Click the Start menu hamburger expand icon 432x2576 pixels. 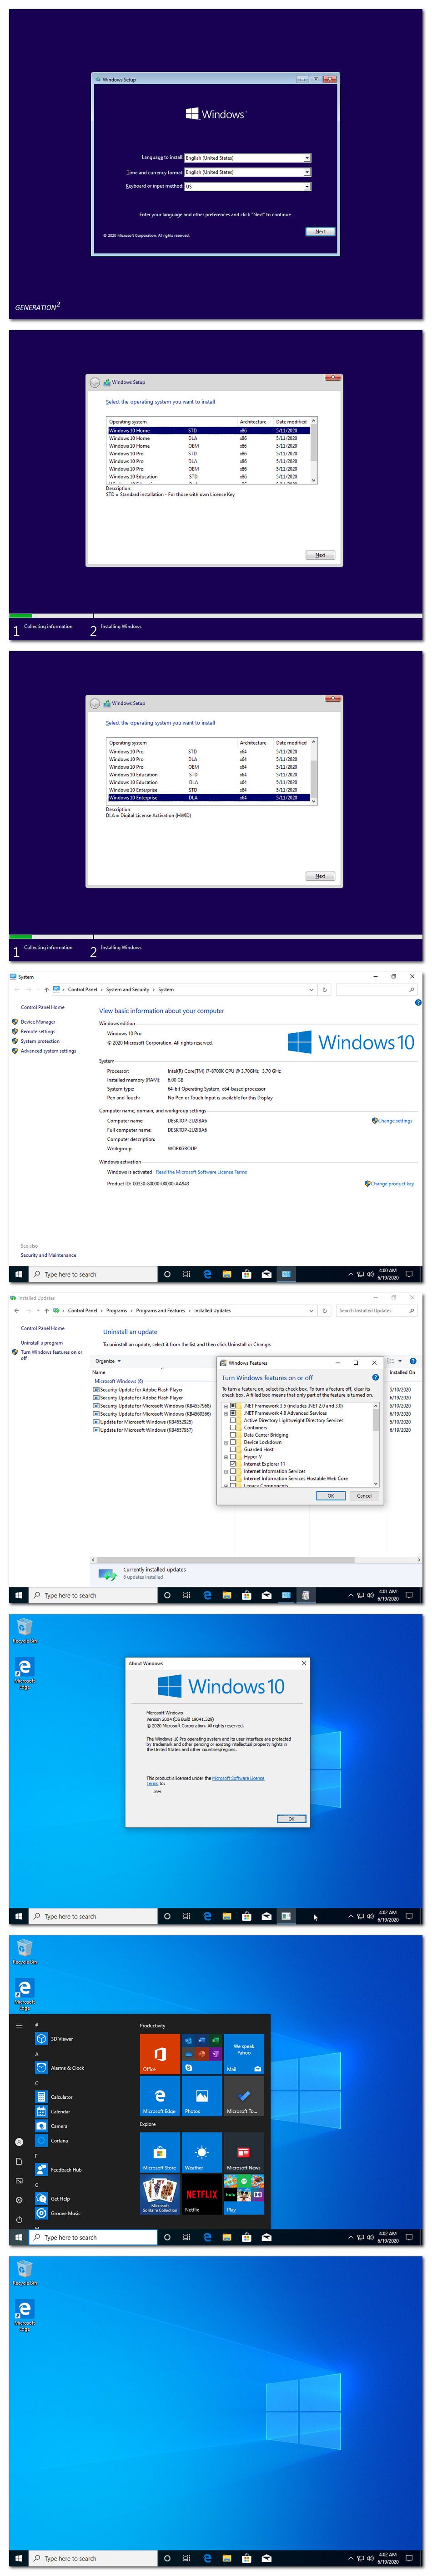tap(19, 2025)
